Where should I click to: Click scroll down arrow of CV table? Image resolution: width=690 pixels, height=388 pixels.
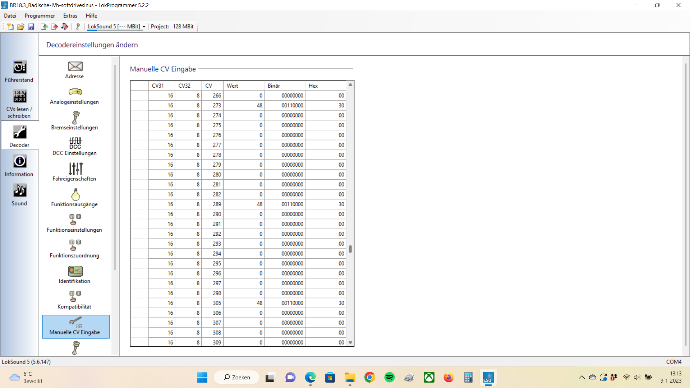click(350, 343)
